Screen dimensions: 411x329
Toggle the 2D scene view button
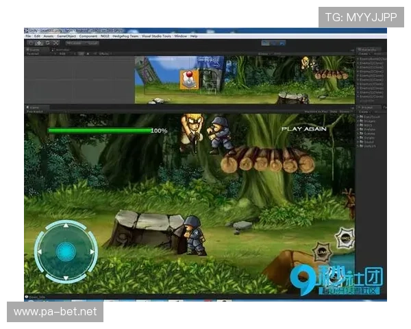pos(82,53)
